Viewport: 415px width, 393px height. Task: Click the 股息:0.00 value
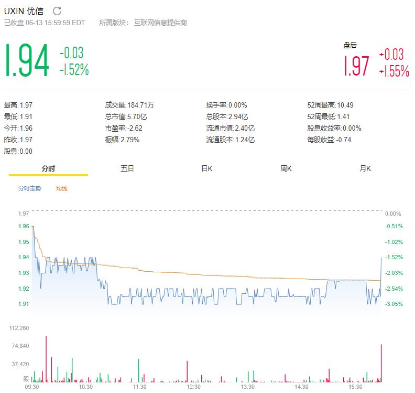[x=18, y=151]
